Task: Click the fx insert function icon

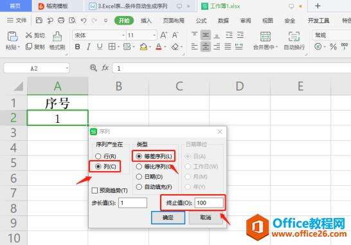Action: pos(105,68)
